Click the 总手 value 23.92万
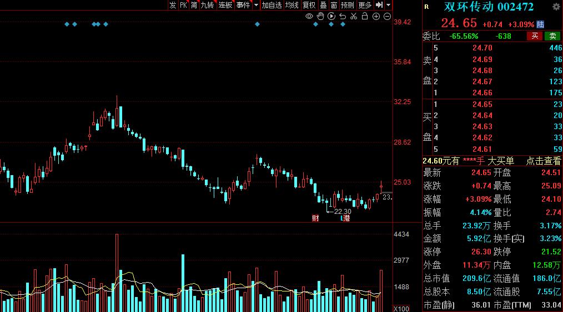The width and height of the screenshot is (563, 312). coord(476,226)
